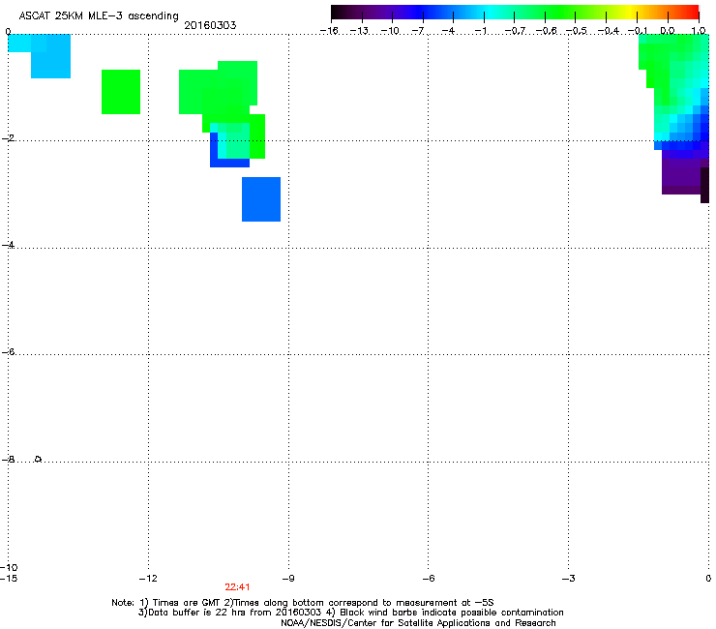716x629 pixels.
Task: Click the longitude axis label "-15"
Action: tap(9, 579)
